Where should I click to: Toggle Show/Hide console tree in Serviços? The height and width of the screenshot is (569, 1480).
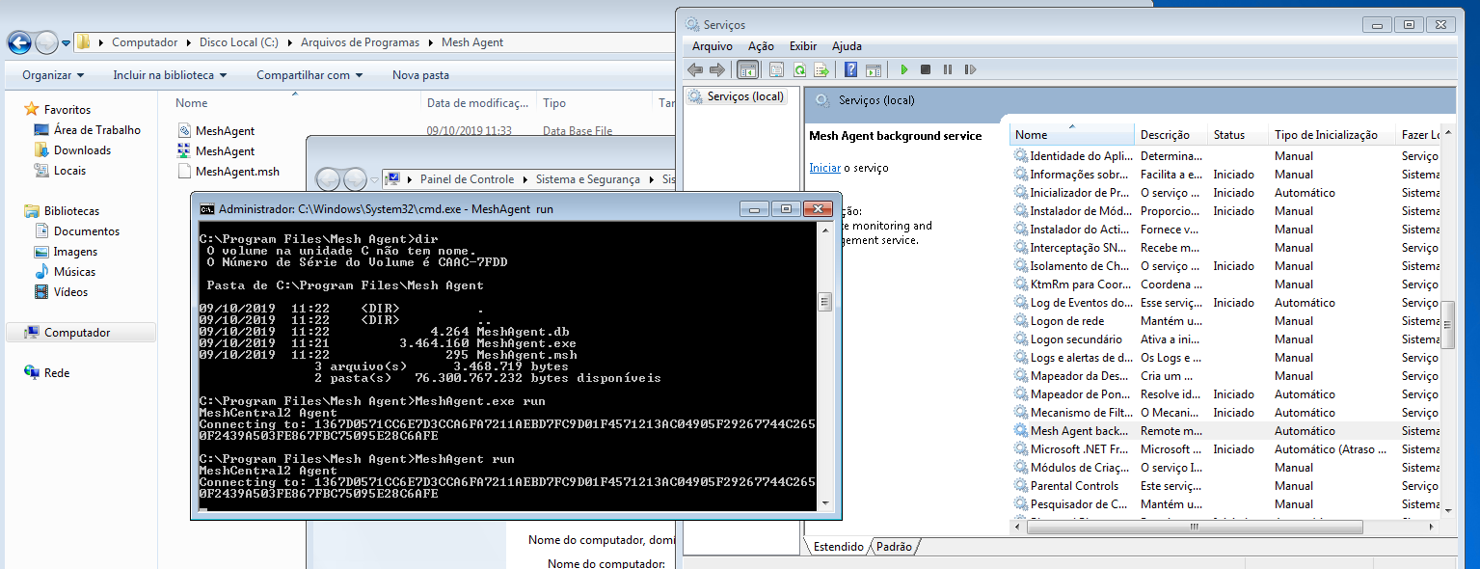coord(747,69)
